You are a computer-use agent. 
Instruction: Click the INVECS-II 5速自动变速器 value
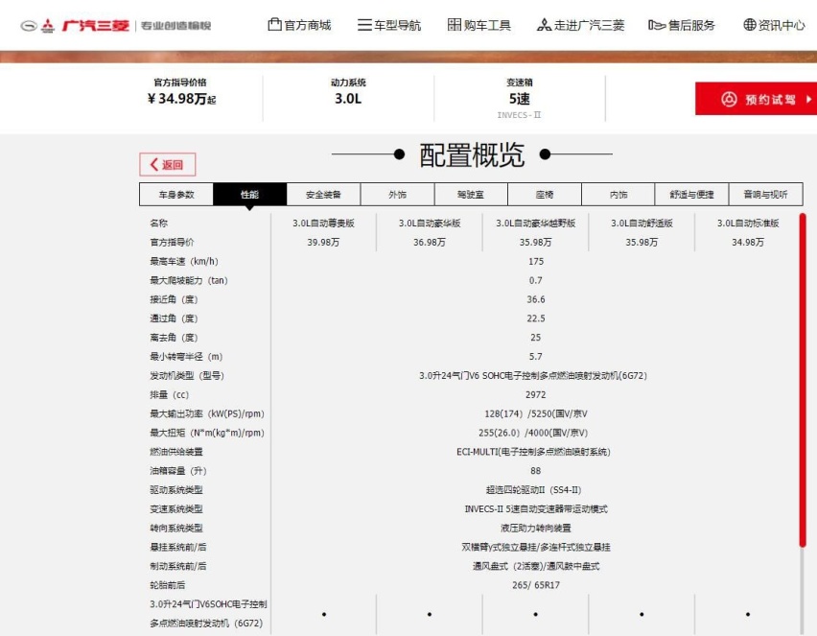point(536,508)
